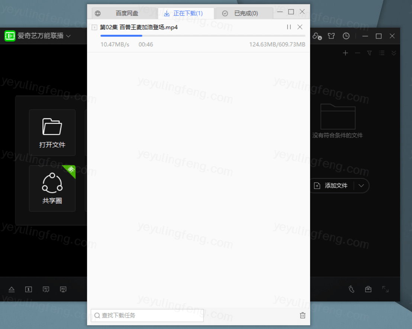Screen dimensions: 412x329
Task: Expand the 添加文件 dropdown arrow
Action: click(361, 186)
